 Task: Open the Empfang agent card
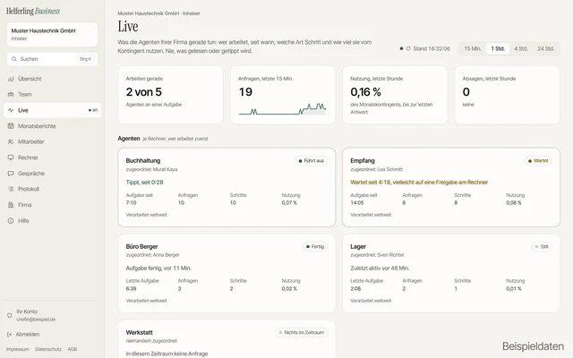coord(451,187)
